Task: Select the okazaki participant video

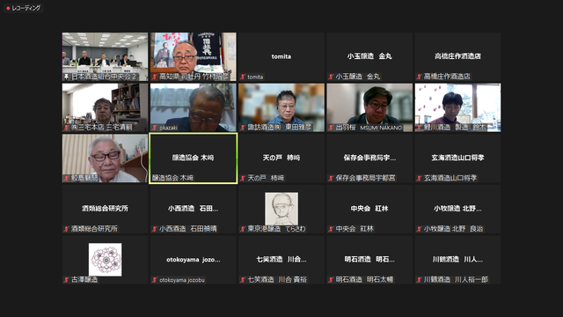Action: click(194, 107)
